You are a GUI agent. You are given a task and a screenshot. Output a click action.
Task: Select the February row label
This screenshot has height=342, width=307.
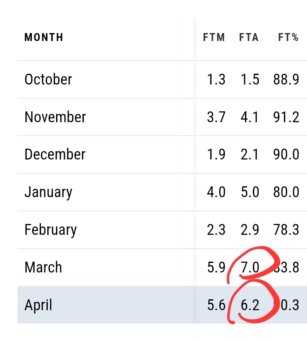click(x=51, y=230)
